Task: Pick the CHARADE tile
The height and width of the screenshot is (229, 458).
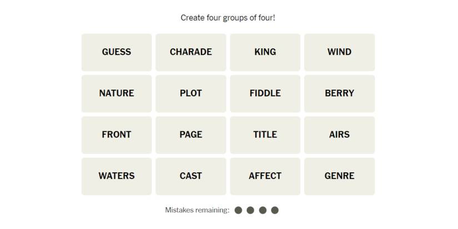Action: [x=190, y=52]
